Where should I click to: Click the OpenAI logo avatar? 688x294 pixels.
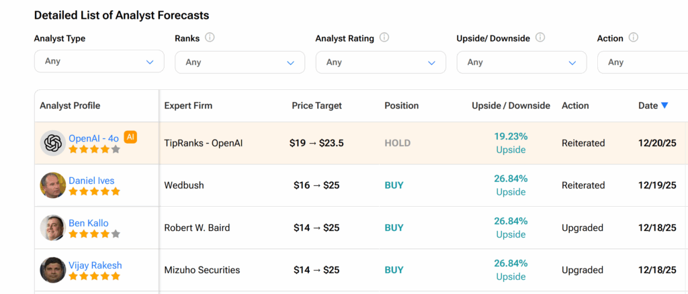click(52, 143)
